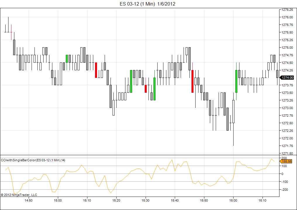Click price label 1275.00

(x=288, y=48)
